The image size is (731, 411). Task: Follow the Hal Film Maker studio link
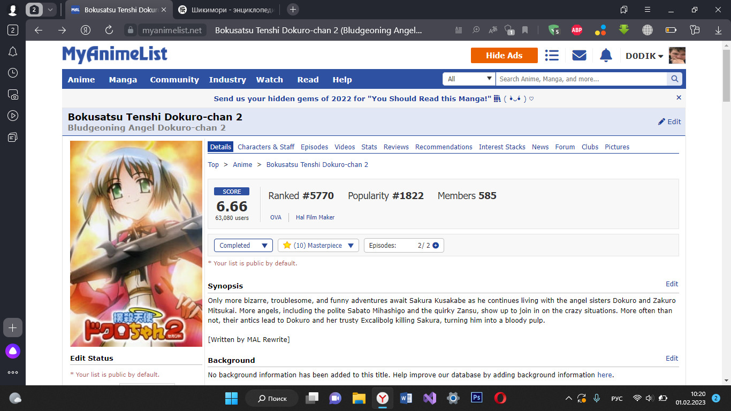pyautogui.click(x=315, y=217)
